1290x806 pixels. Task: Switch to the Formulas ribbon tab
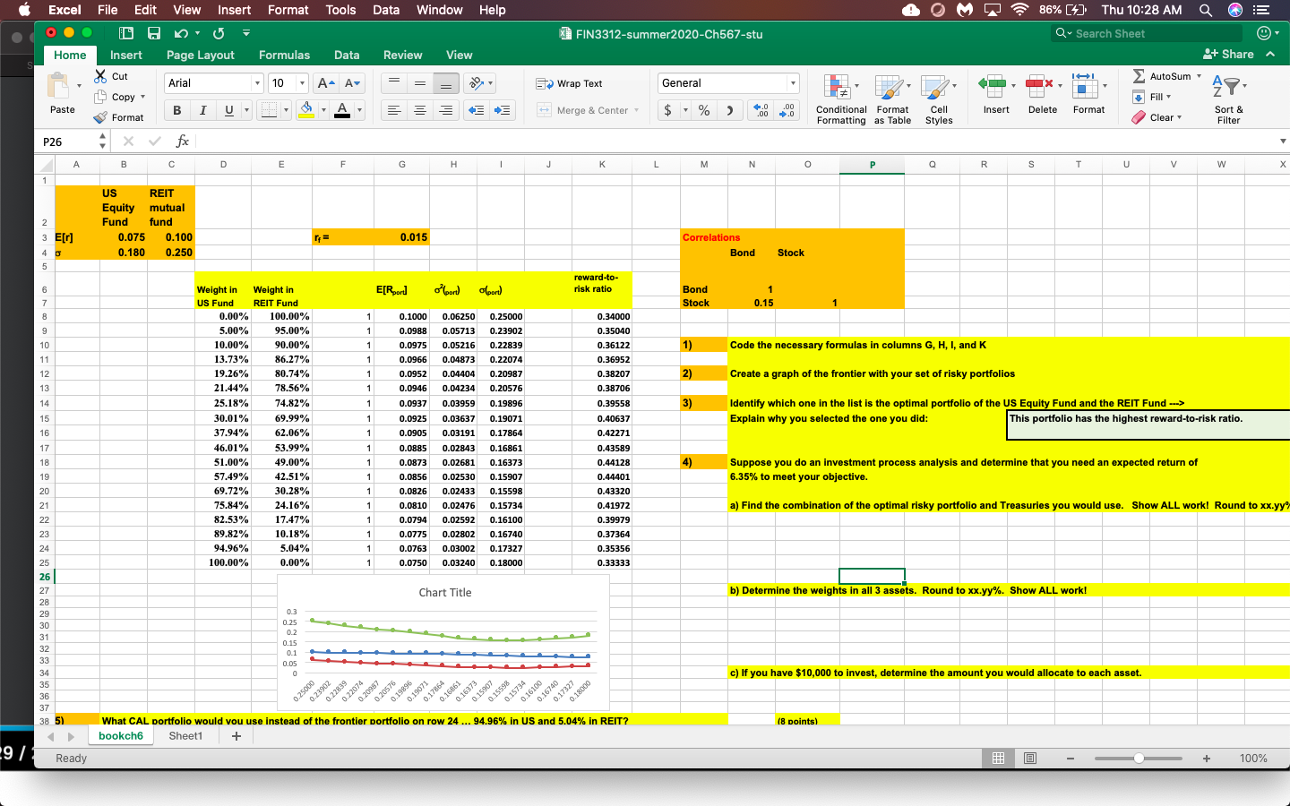coord(284,55)
